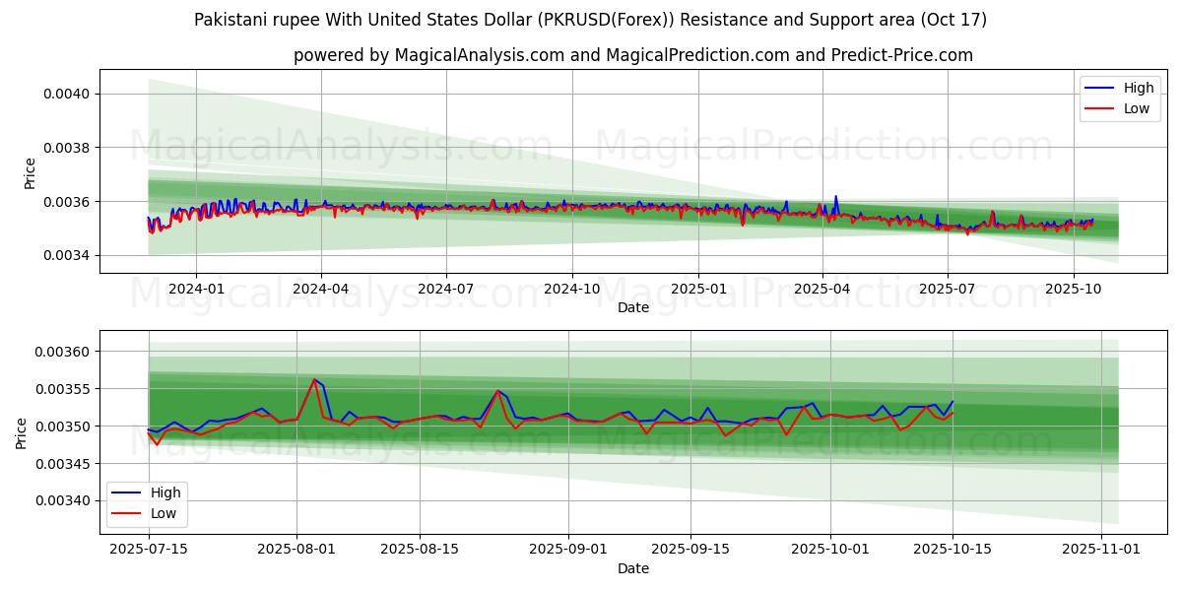This screenshot has height=591, width=1182.
Task: Click the blue High line in bottom legend
Action: pyautogui.click(x=126, y=492)
